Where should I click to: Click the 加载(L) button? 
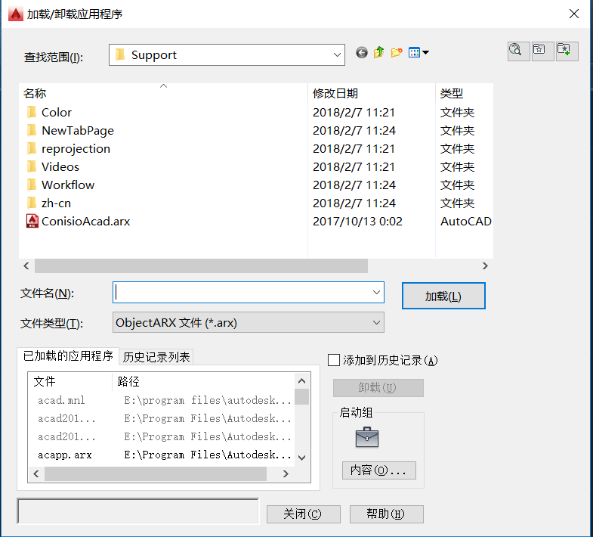coord(443,296)
